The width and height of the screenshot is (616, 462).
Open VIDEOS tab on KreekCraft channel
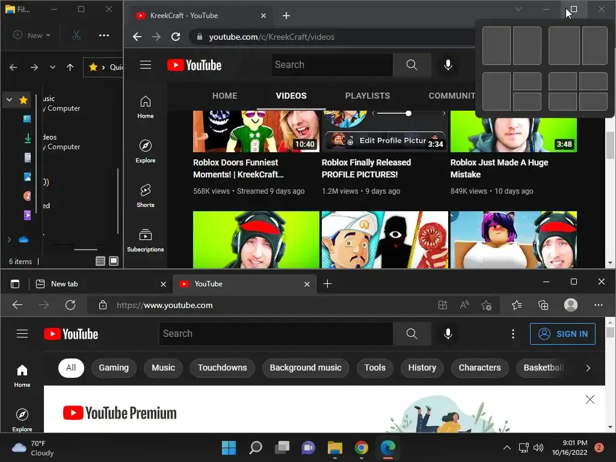(x=291, y=96)
